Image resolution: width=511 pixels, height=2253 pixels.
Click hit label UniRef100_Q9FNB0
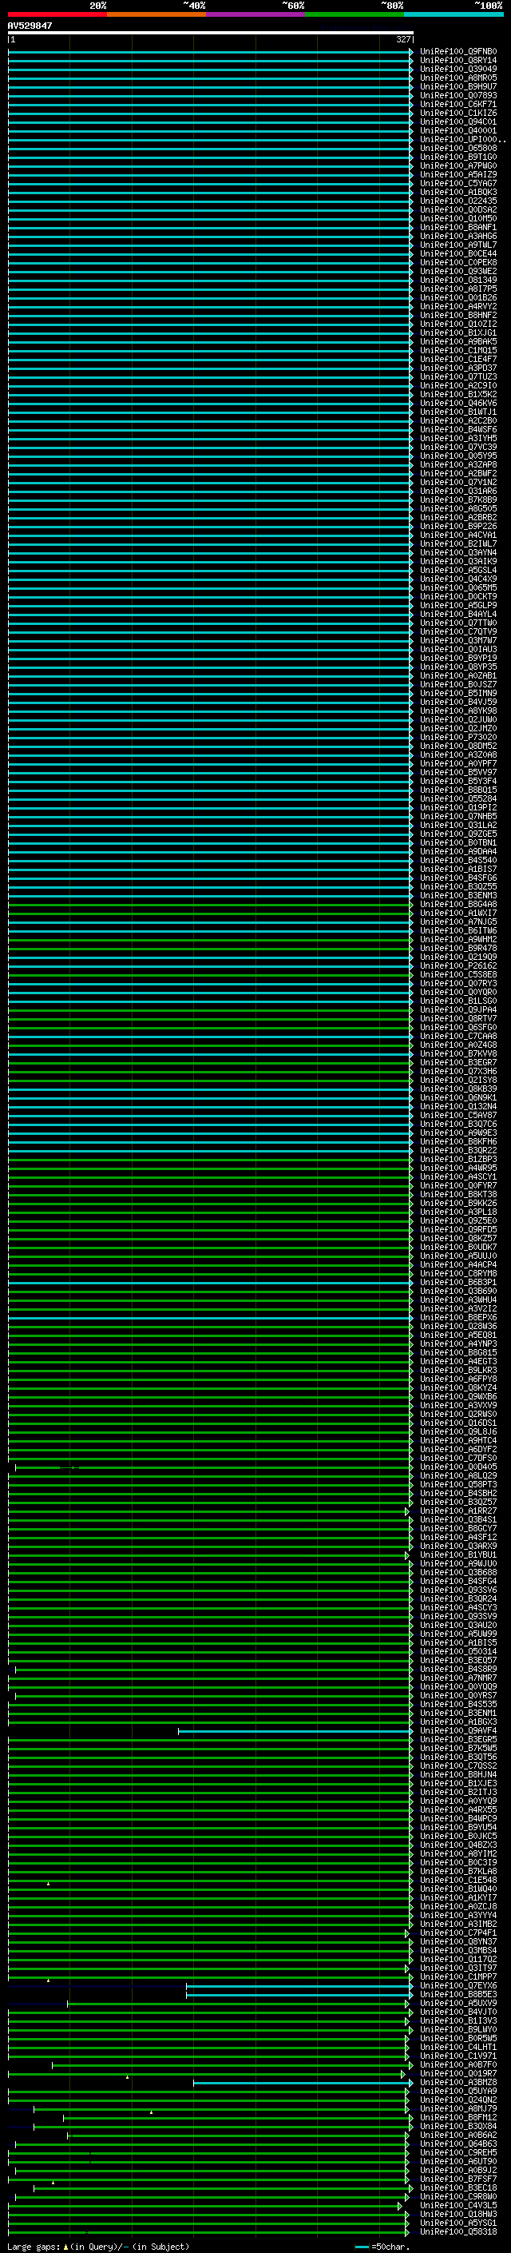tap(458, 52)
